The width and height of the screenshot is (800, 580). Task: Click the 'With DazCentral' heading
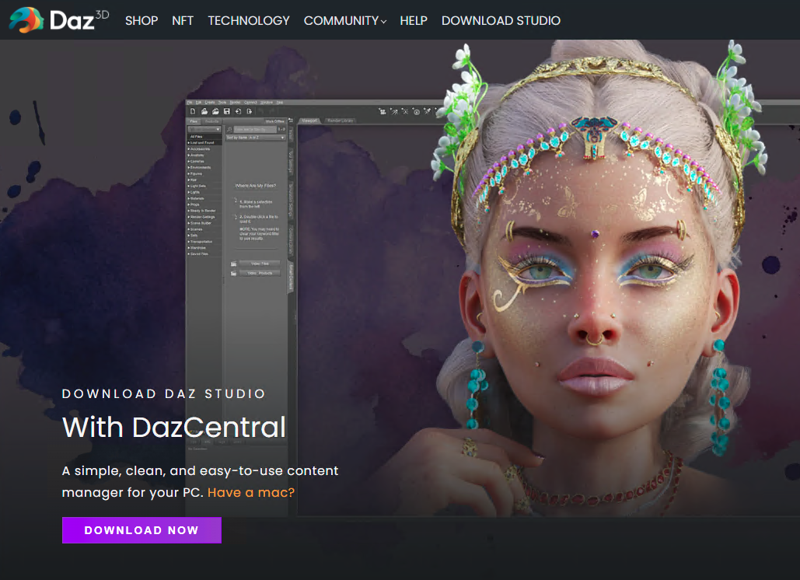point(174,427)
